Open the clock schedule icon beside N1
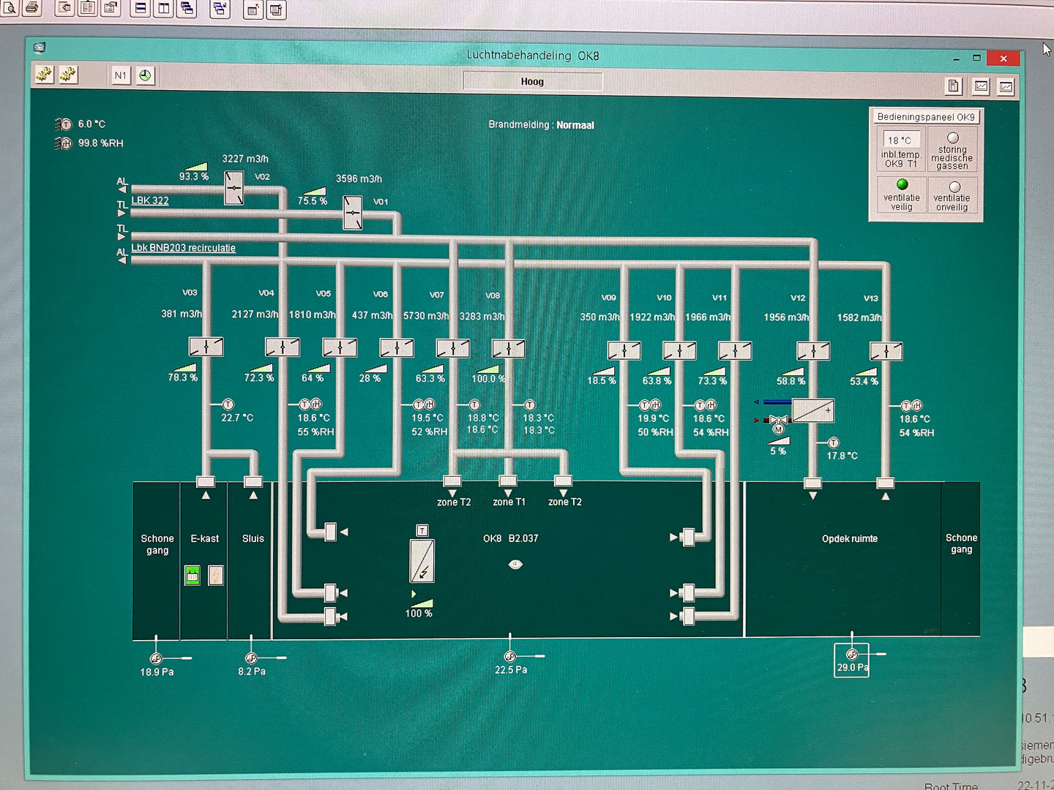1054x790 pixels. tap(146, 75)
